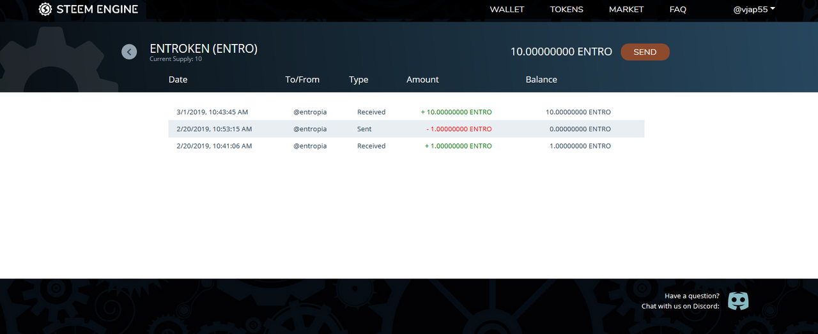818x334 pixels.
Task: Click the Sent type cell
Action: [364, 129]
